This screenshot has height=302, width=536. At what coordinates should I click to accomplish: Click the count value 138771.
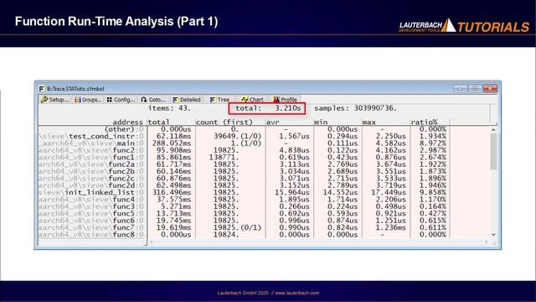(x=224, y=157)
